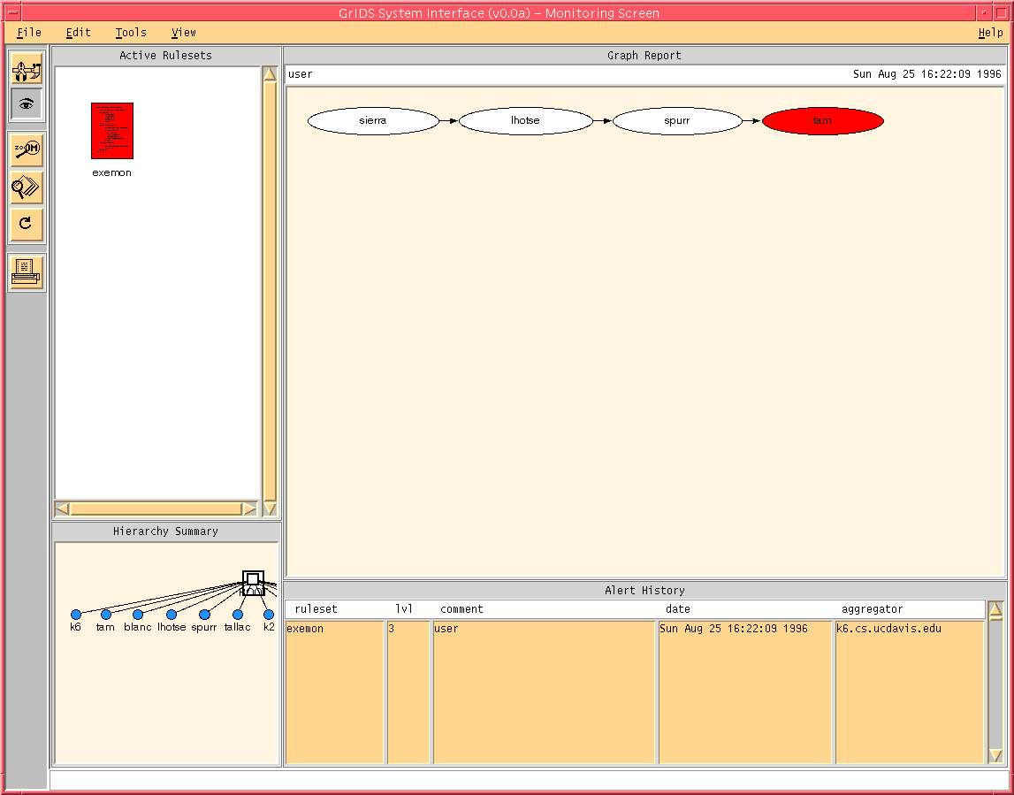Open the File menu
Screen dimensions: 1014x795
[29, 33]
